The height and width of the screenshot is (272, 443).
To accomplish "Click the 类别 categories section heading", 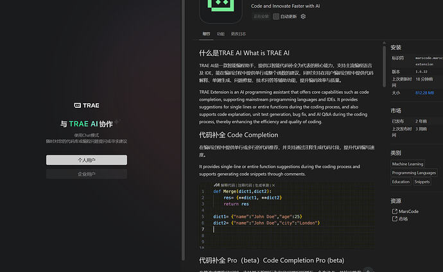I will [x=396, y=153].
